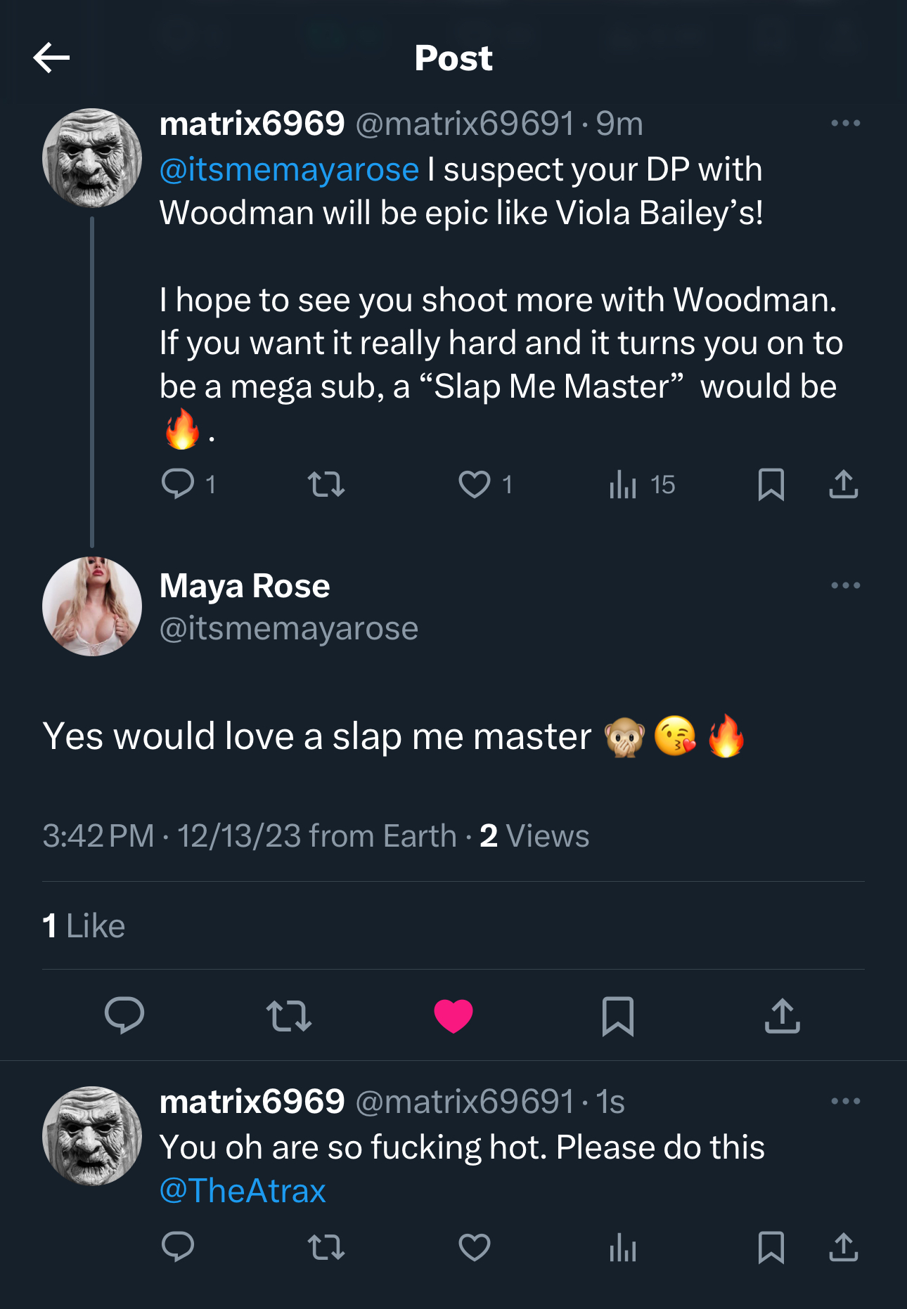Open reply on the first matrix6969 post

click(178, 484)
